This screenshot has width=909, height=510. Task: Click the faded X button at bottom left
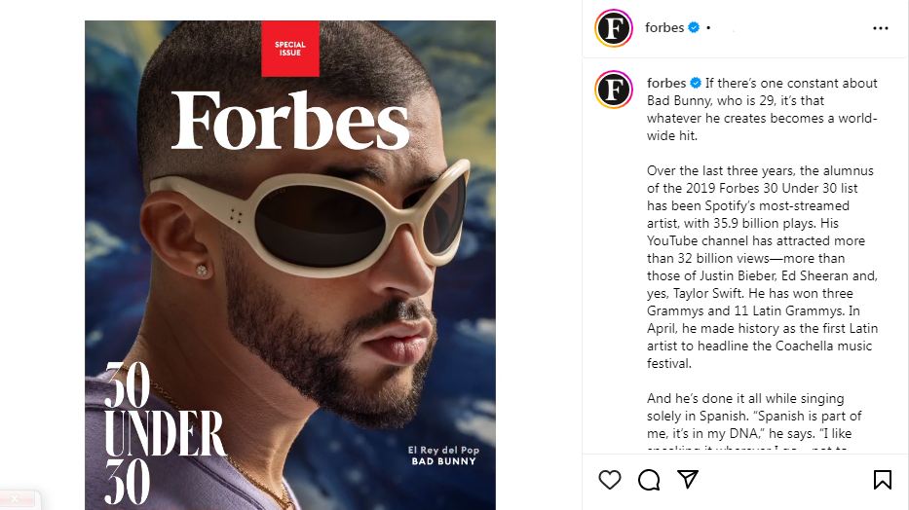(16, 499)
